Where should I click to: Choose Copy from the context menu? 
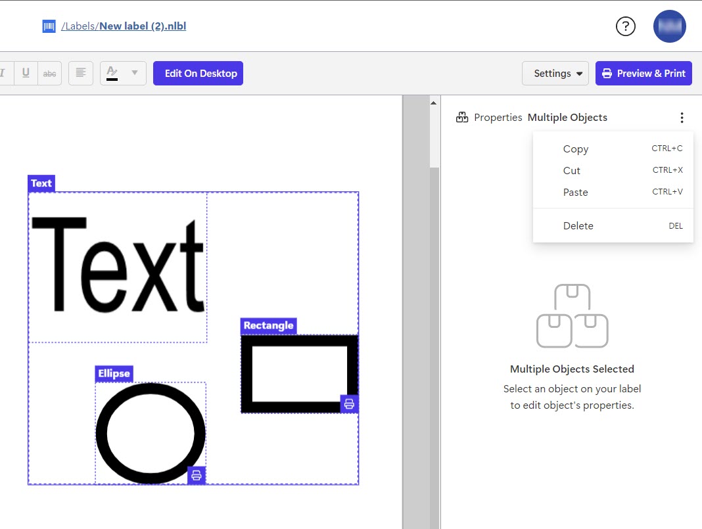613,149
